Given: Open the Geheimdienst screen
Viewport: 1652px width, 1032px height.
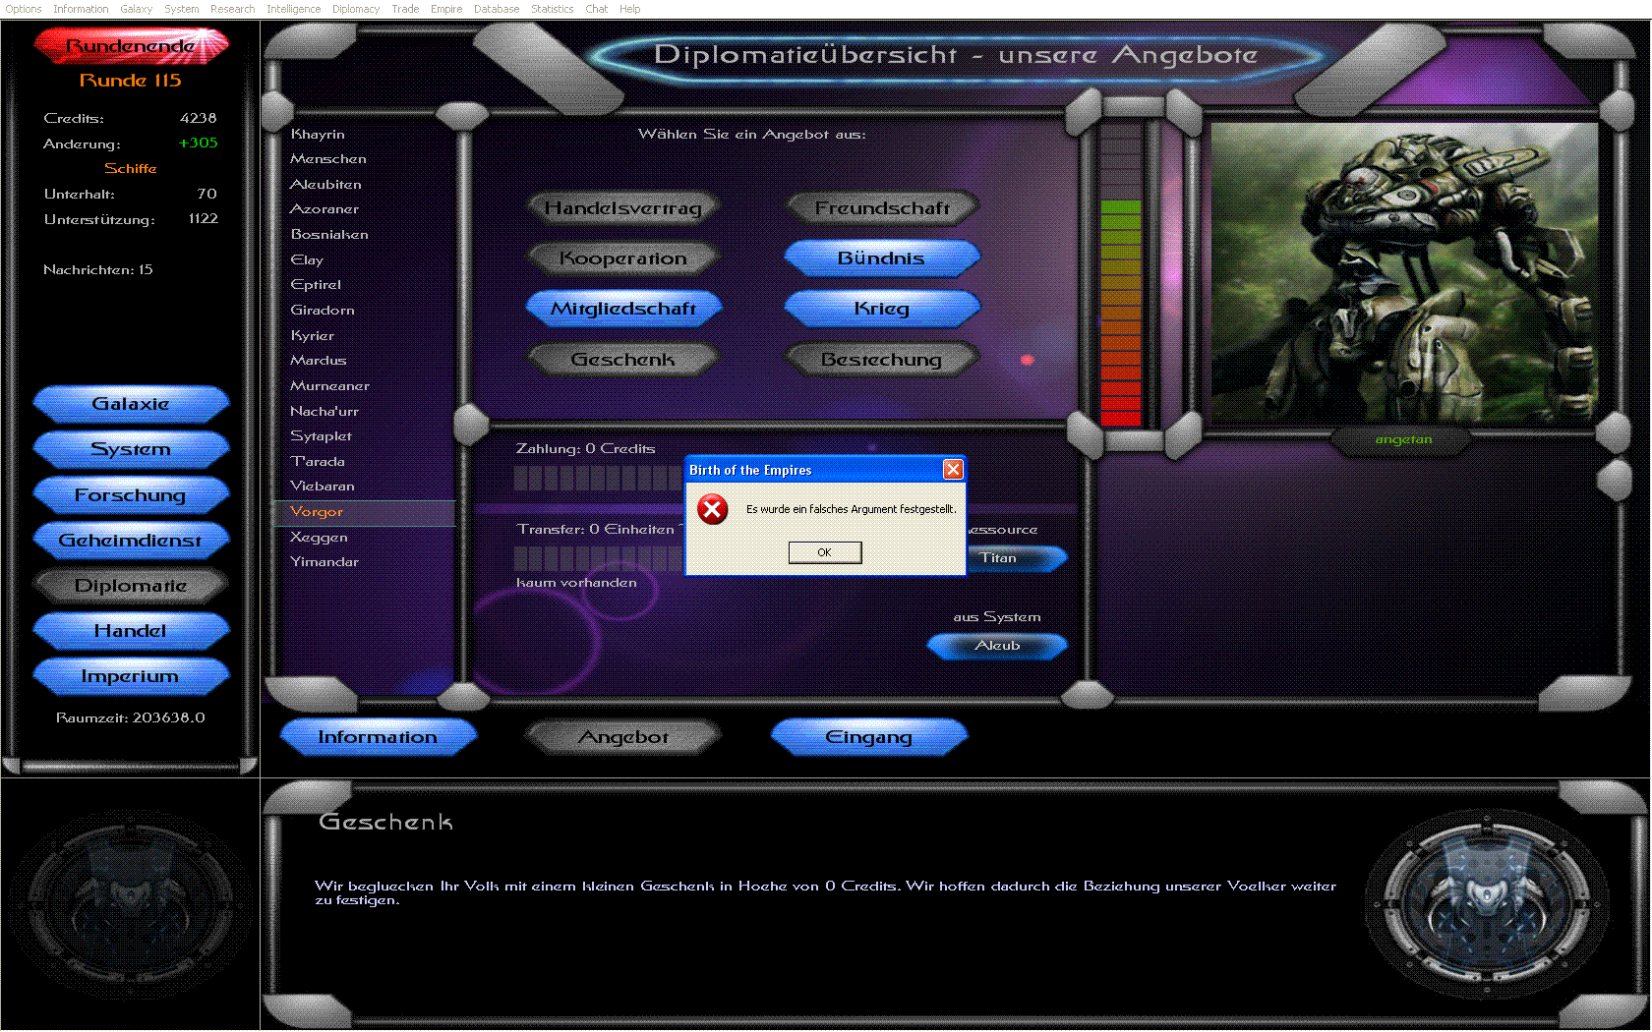Looking at the screenshot, I should pos(131,541).
